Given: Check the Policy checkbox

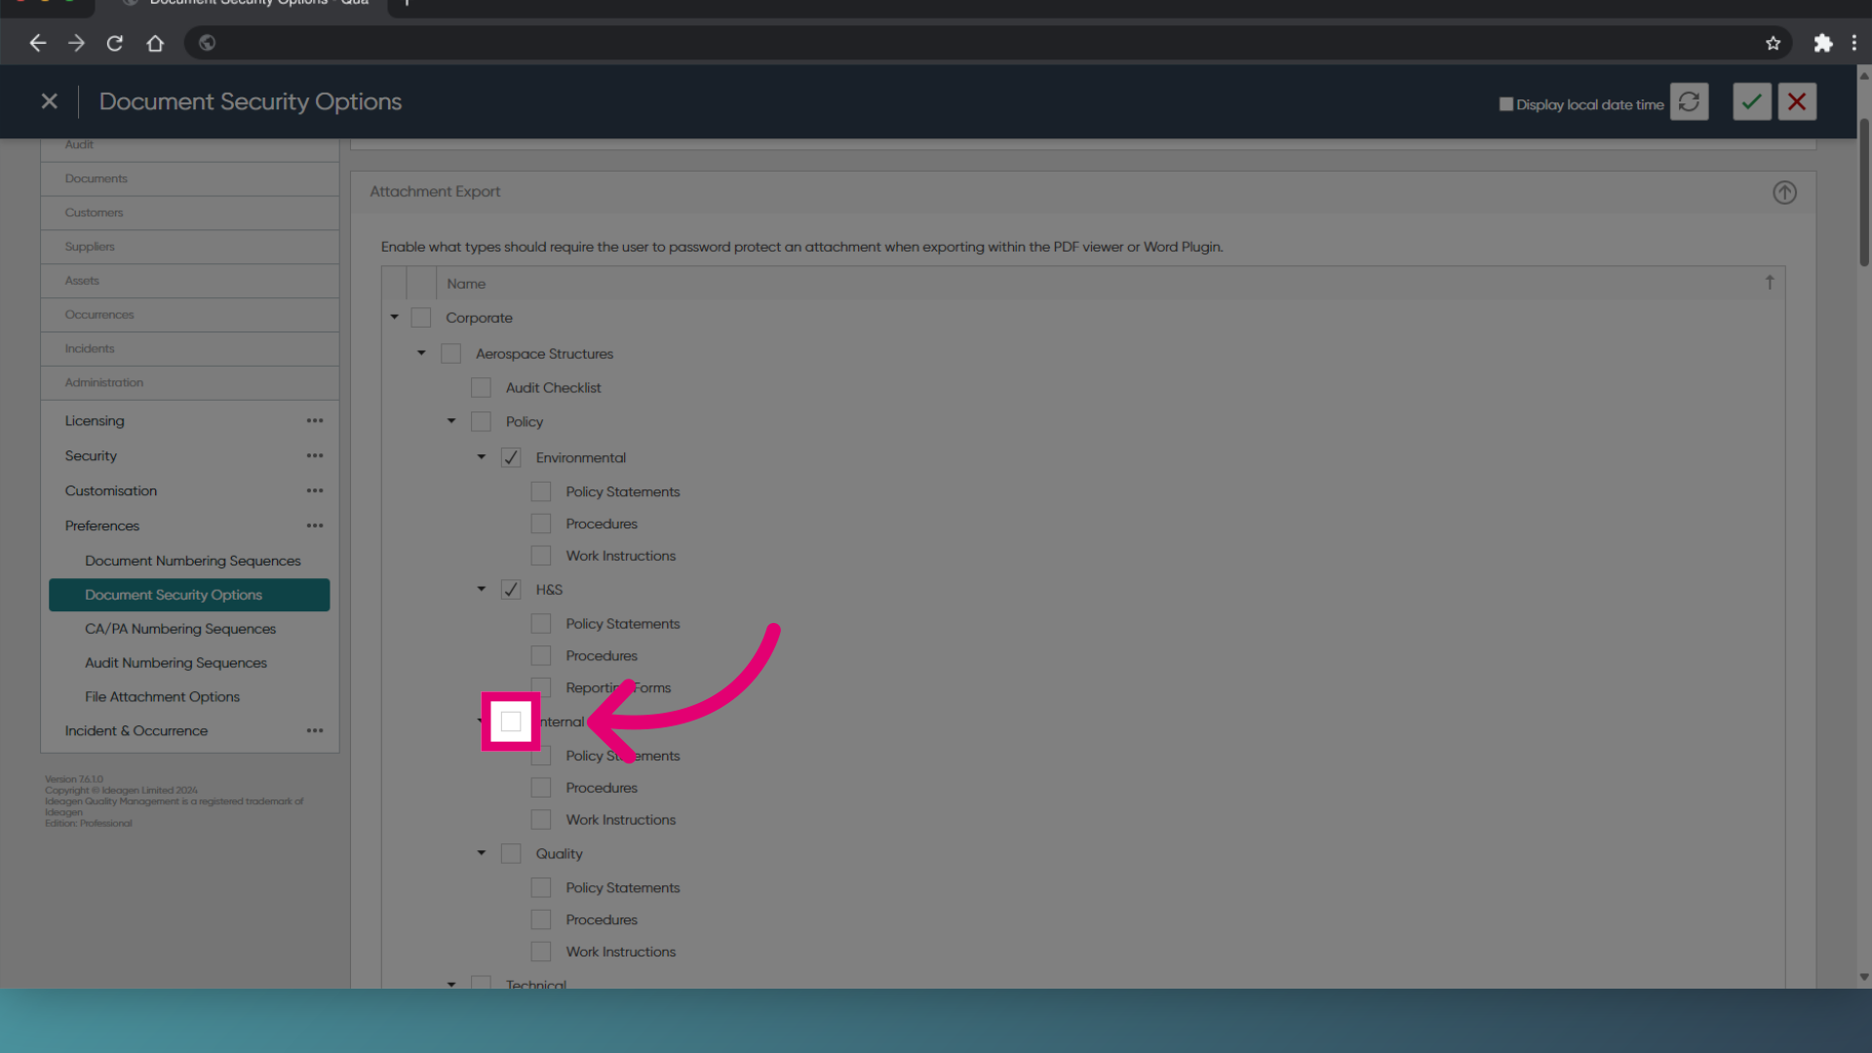Looking at the screenshot, I should tap(481, 422).
